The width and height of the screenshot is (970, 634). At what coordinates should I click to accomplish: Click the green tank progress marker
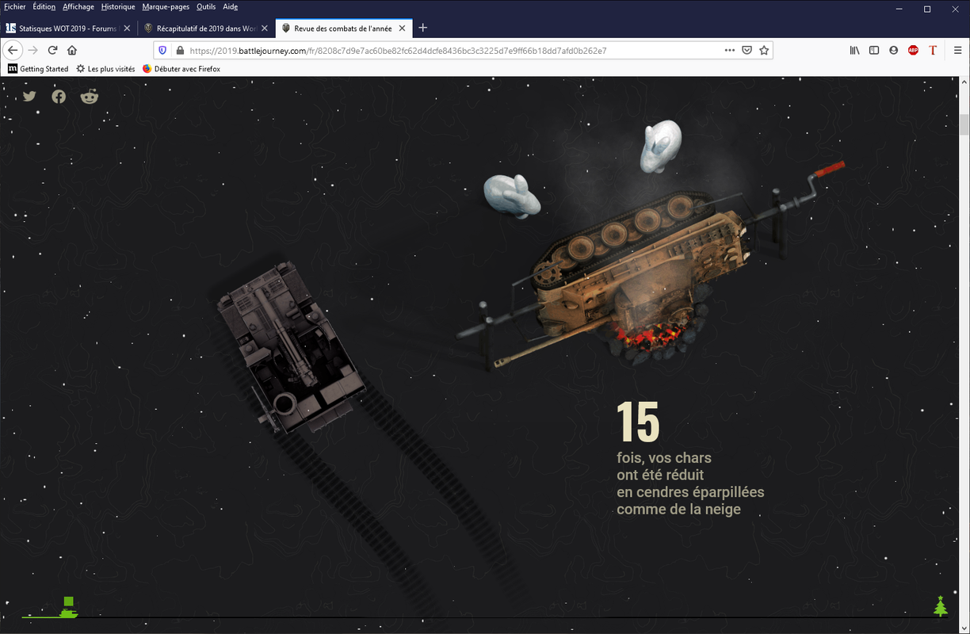point(69,608)
